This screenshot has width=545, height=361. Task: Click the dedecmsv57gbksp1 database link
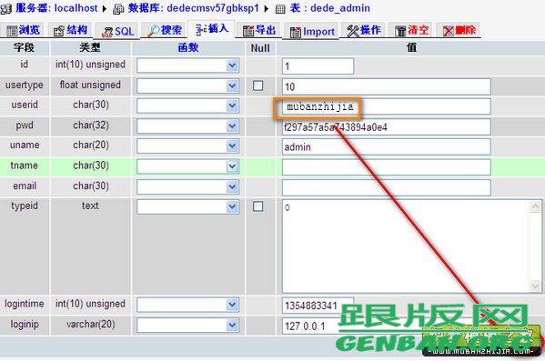[x=213, y=8]
